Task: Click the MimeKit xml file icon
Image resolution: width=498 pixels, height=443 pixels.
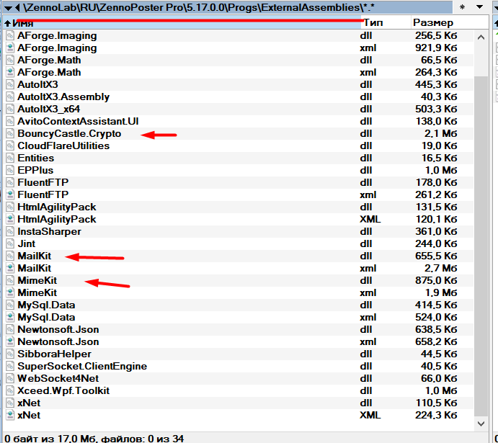Action: 10,293
